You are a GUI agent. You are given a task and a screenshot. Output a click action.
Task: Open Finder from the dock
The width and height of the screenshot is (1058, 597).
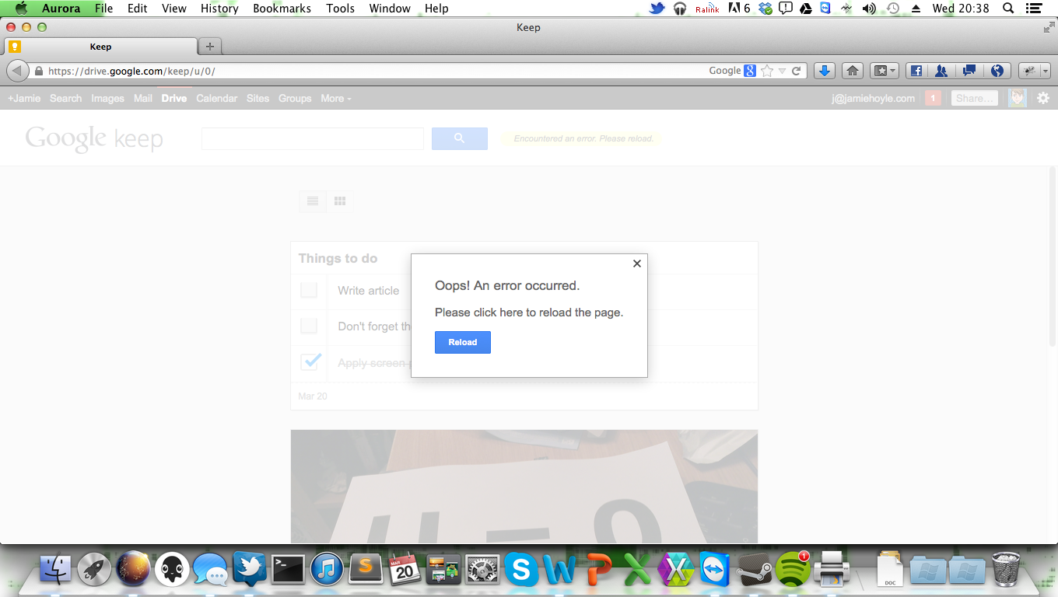point(55,570)
